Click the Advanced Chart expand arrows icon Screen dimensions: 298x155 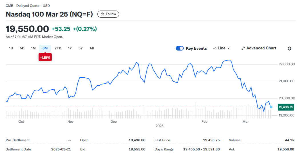point(243,48)
